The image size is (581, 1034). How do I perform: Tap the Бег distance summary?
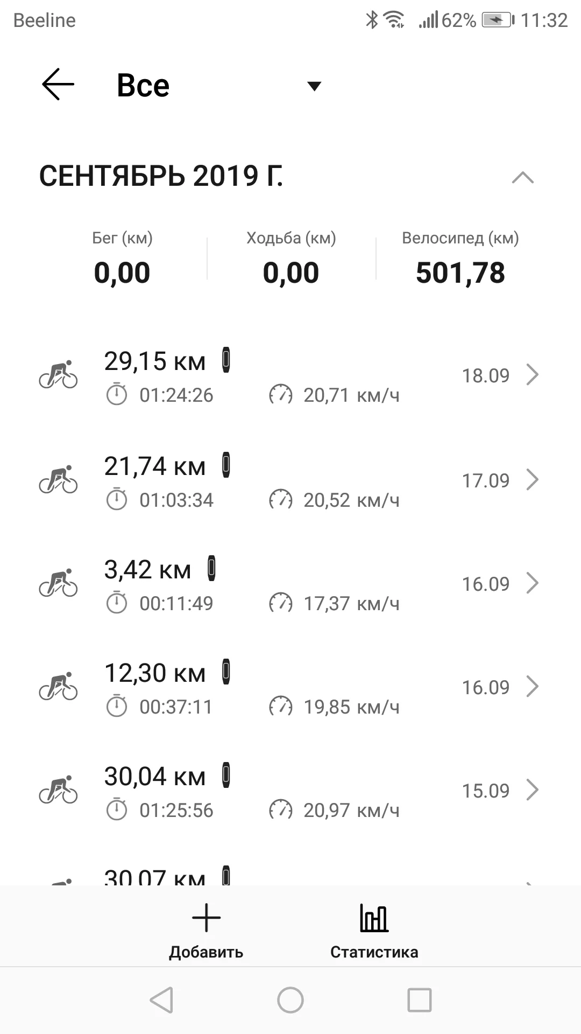pos(122,260)
